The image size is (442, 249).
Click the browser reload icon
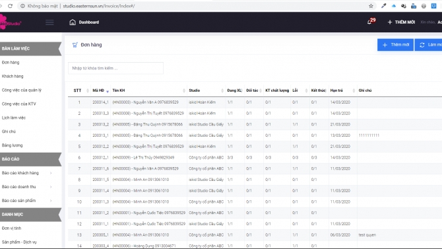(10, 6)
